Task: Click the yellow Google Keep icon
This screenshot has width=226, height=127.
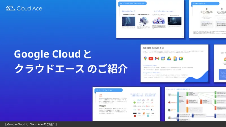Action: 175,58
